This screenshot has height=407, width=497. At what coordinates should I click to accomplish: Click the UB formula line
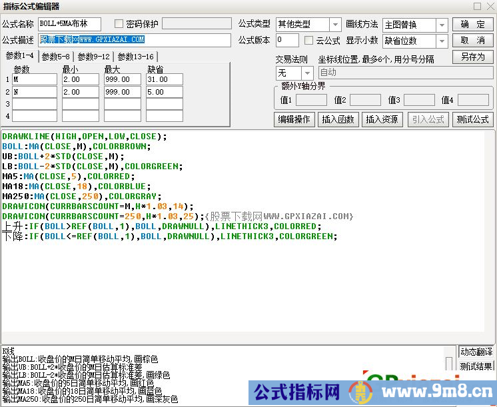click(x=63, y=157)
